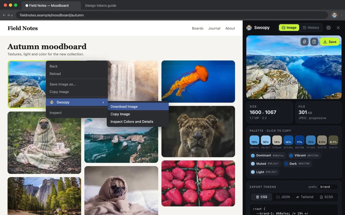The width and height of the screenshot is (345, 215).
Task: Select the Image tab in Swoopy
Action: [289, 28]
